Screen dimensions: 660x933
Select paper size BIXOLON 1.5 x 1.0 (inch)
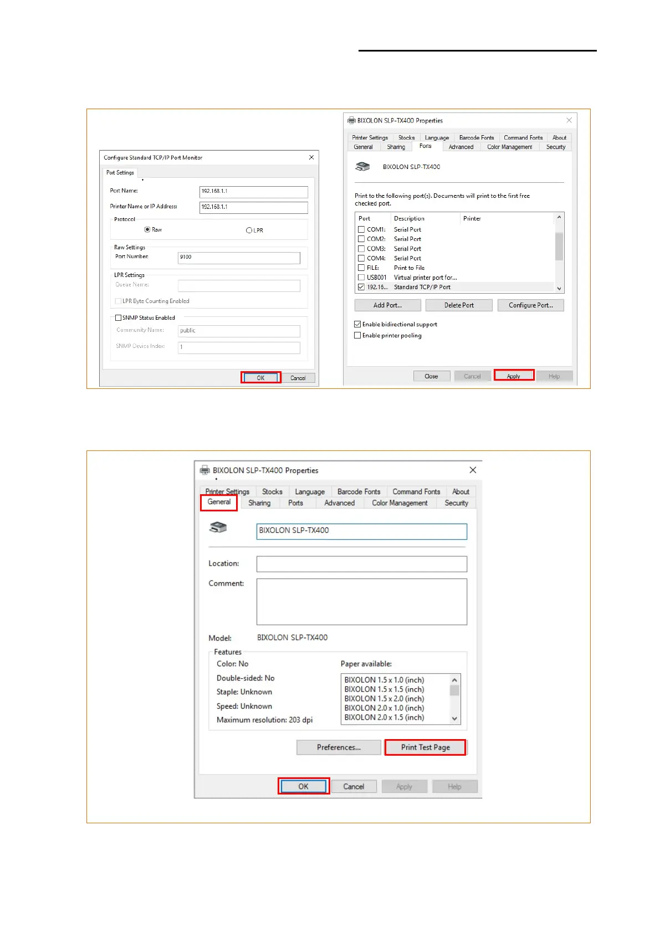(x=384, y=680)
